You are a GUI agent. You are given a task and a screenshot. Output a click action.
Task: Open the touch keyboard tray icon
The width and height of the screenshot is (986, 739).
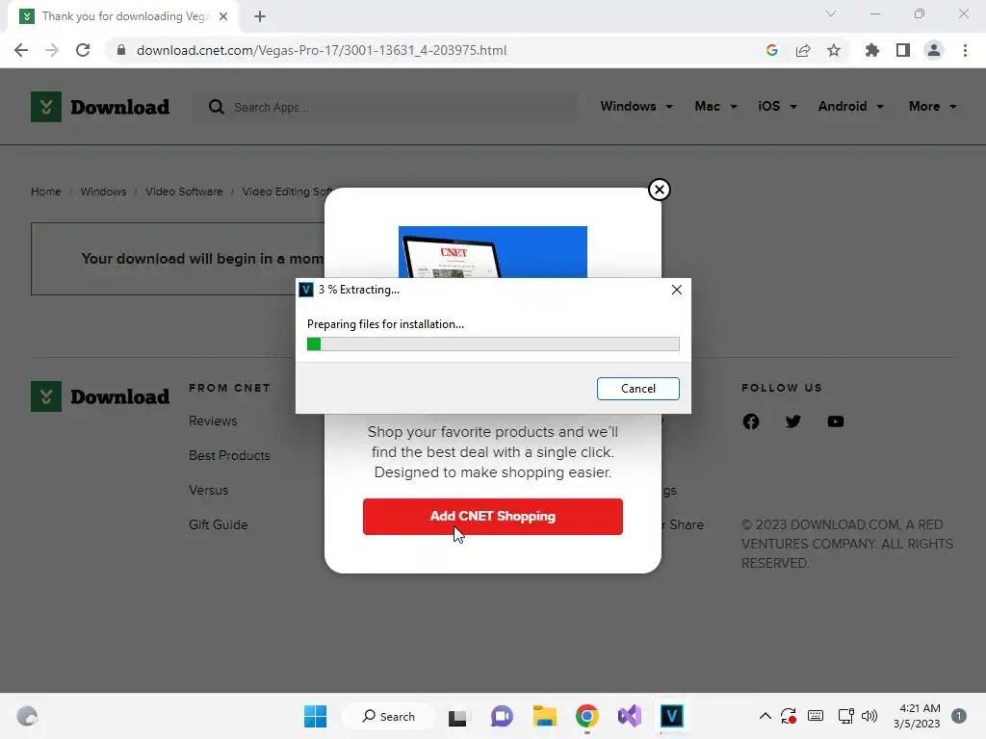coord(816,716)
